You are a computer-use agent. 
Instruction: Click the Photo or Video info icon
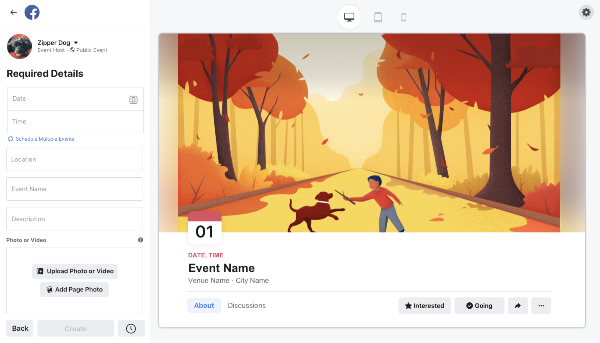[x=141, y=240]
